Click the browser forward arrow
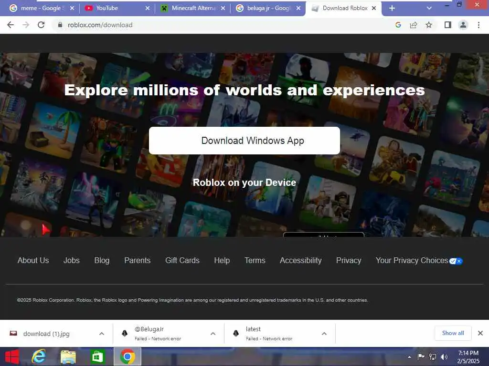 click(26, 25)
